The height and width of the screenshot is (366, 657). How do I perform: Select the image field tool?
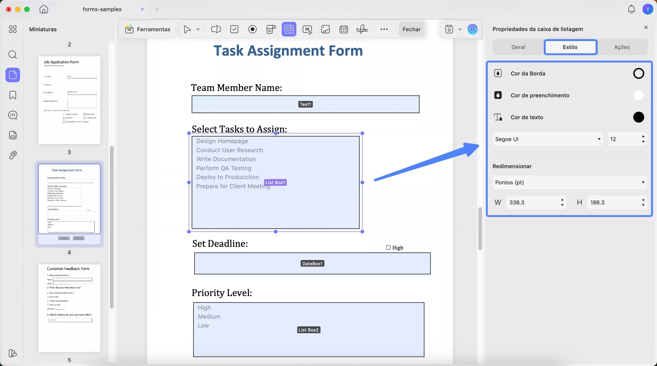point(325,29)
